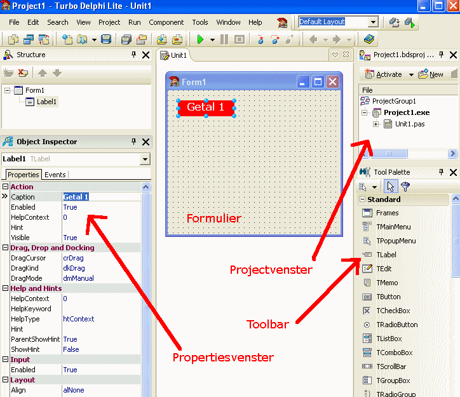This screenshot has width=460, height=397.
Task: Collapse Drag, Drop and Docking category
Action: [5, 248]
